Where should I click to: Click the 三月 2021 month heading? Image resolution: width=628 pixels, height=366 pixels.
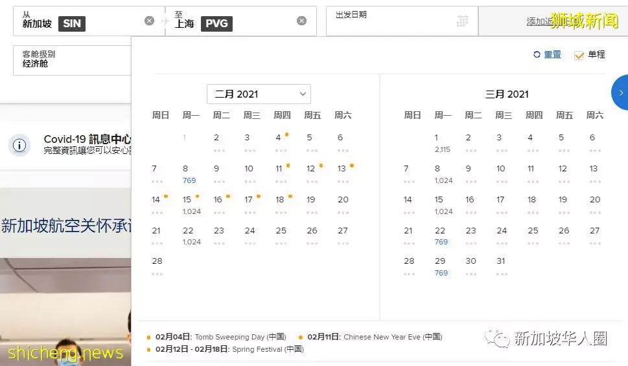[x=507, y=94]
